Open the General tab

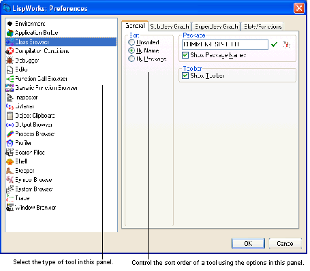135,26
